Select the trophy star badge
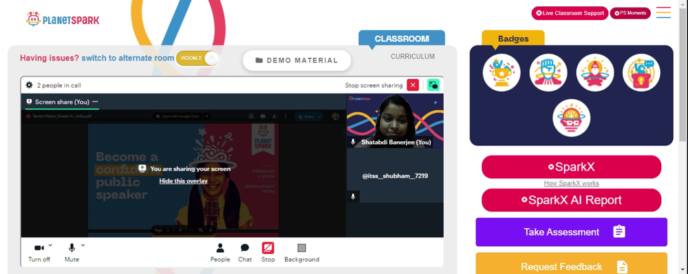Viewport: 688px width, 274px height. (502, 72)
